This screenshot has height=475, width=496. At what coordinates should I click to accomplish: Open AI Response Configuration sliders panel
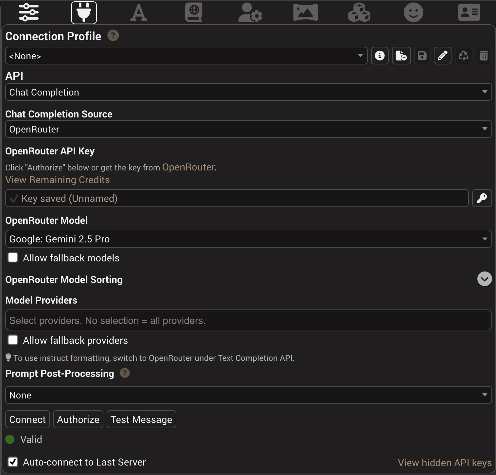29,12
